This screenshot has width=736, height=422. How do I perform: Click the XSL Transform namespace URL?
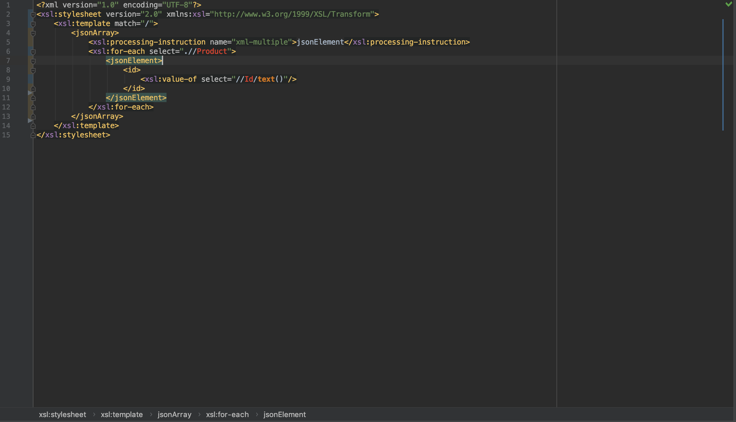[292, 14]
